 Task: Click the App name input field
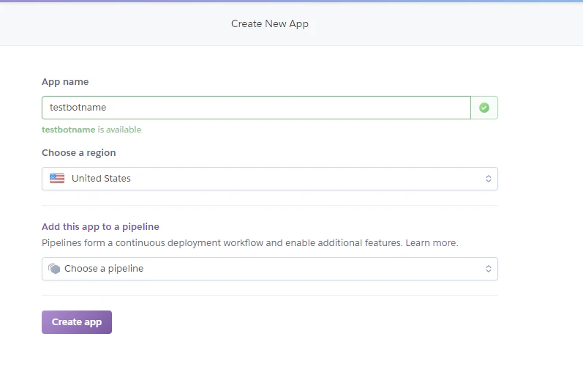256,108
